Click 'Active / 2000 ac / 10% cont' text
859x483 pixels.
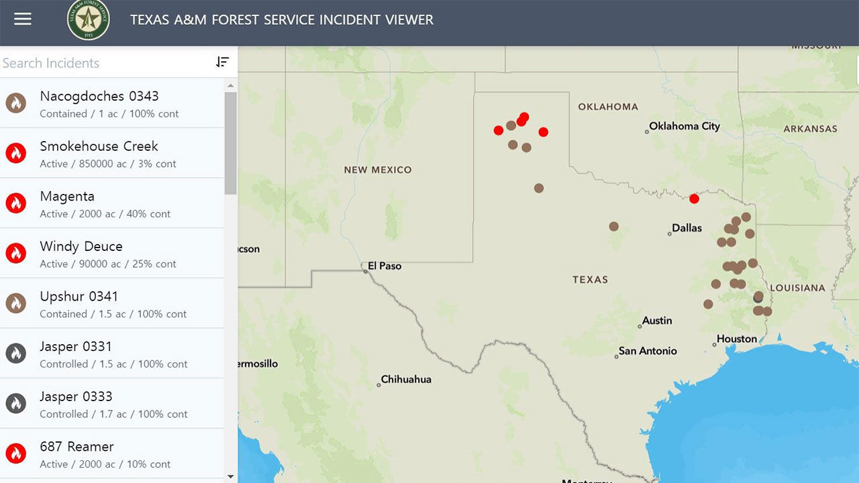point(105,464)
